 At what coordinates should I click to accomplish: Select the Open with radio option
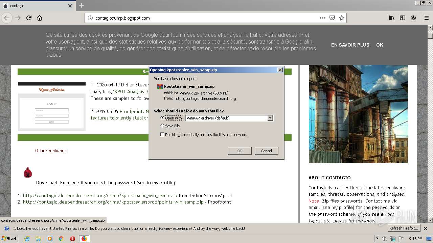pos(162,118)
